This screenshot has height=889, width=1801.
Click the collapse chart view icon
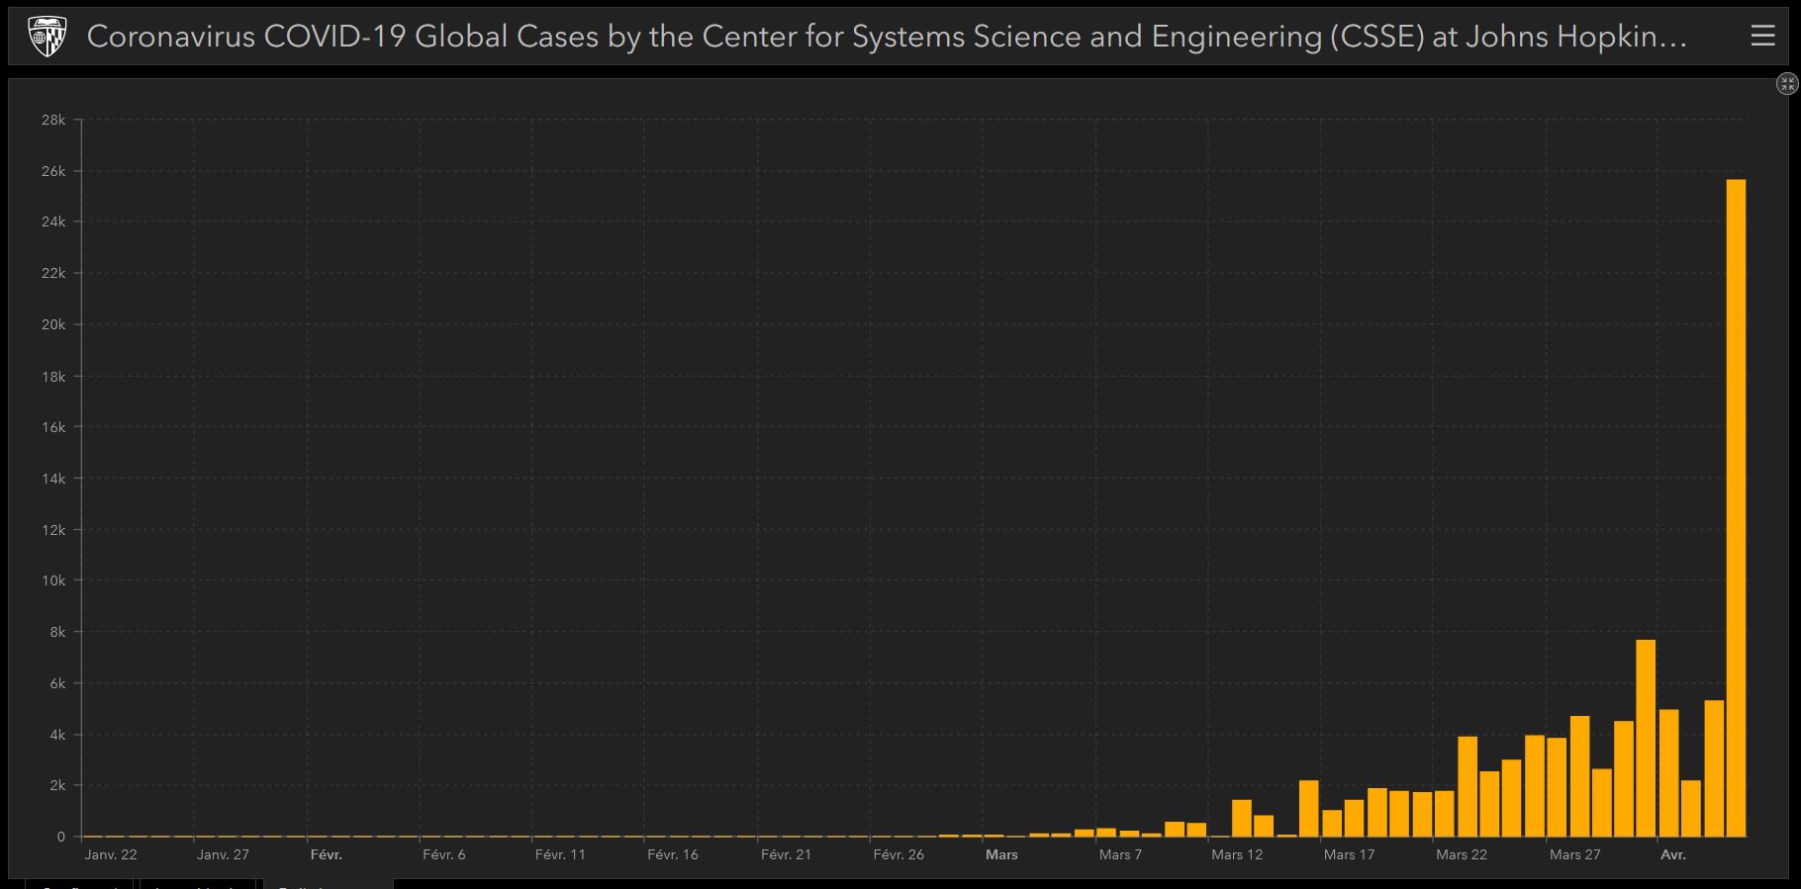coord(1787,84)
